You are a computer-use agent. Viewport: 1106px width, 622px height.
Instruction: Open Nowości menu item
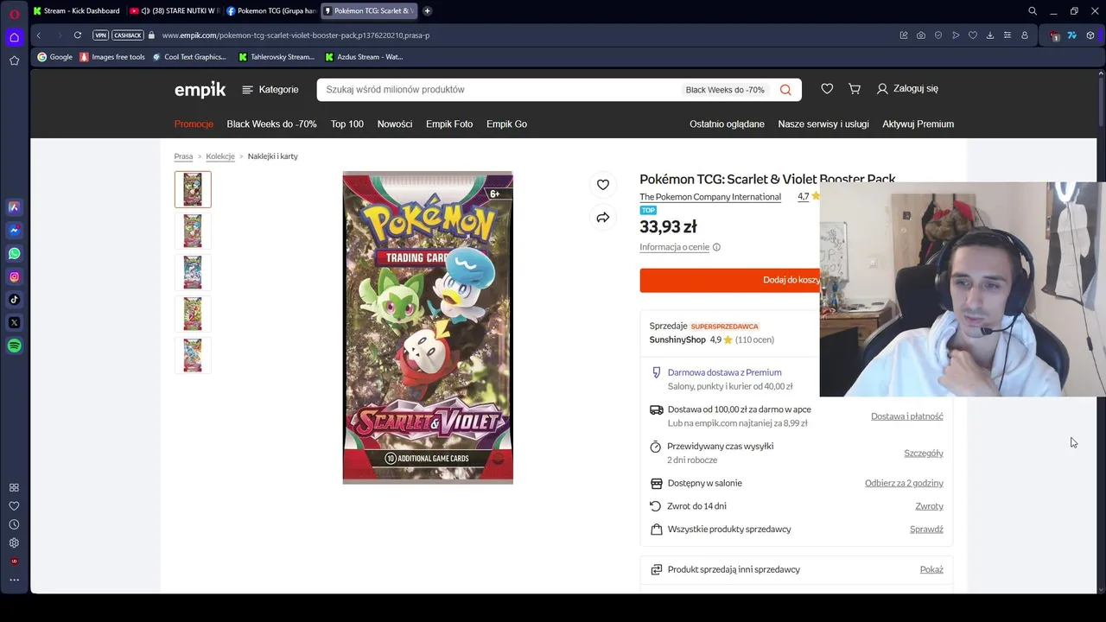coord(395,124)
